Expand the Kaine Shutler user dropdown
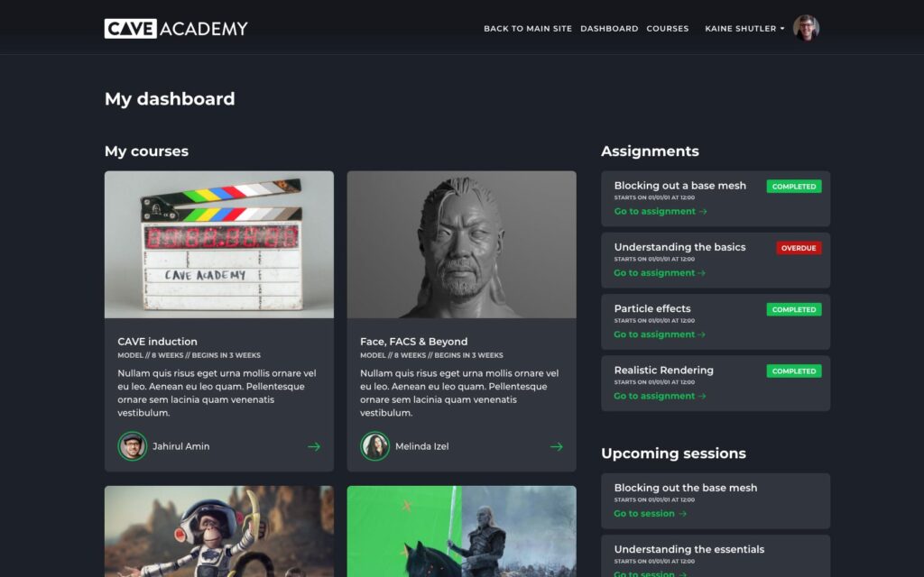 click(x=744, y=28)
